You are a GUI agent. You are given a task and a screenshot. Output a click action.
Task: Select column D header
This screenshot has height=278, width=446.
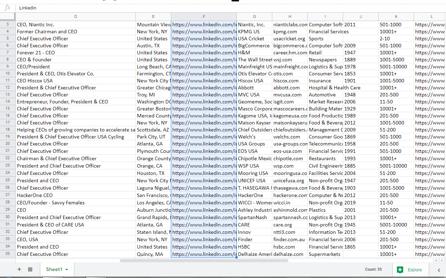point(75,16)
